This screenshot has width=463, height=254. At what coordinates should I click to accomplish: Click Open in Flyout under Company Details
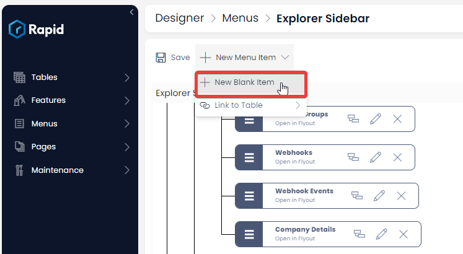pos(295,239)
